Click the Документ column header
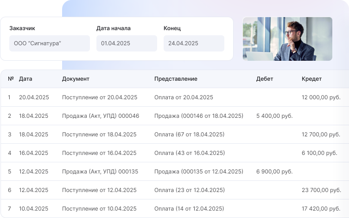The width and height of the screenshot is (349, 218). coord(76,79)
